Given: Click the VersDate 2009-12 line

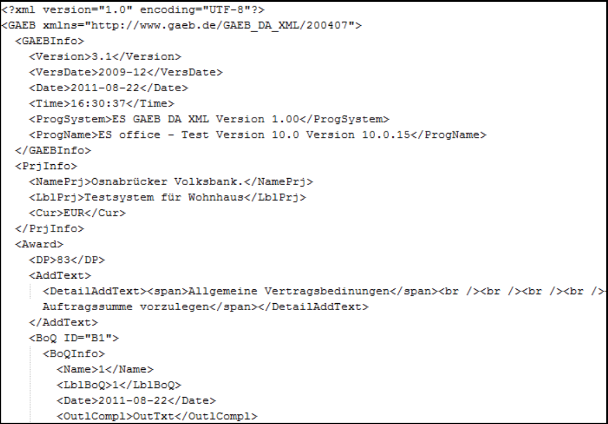Looking at the screenshot, I should [126, 72].
